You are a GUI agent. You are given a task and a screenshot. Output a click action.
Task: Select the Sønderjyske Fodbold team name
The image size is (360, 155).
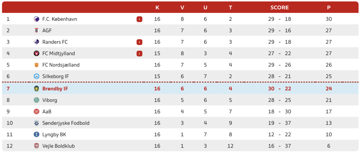66,123
